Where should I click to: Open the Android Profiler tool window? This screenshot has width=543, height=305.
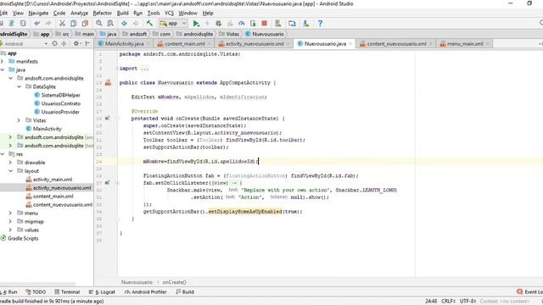[146, 291]
